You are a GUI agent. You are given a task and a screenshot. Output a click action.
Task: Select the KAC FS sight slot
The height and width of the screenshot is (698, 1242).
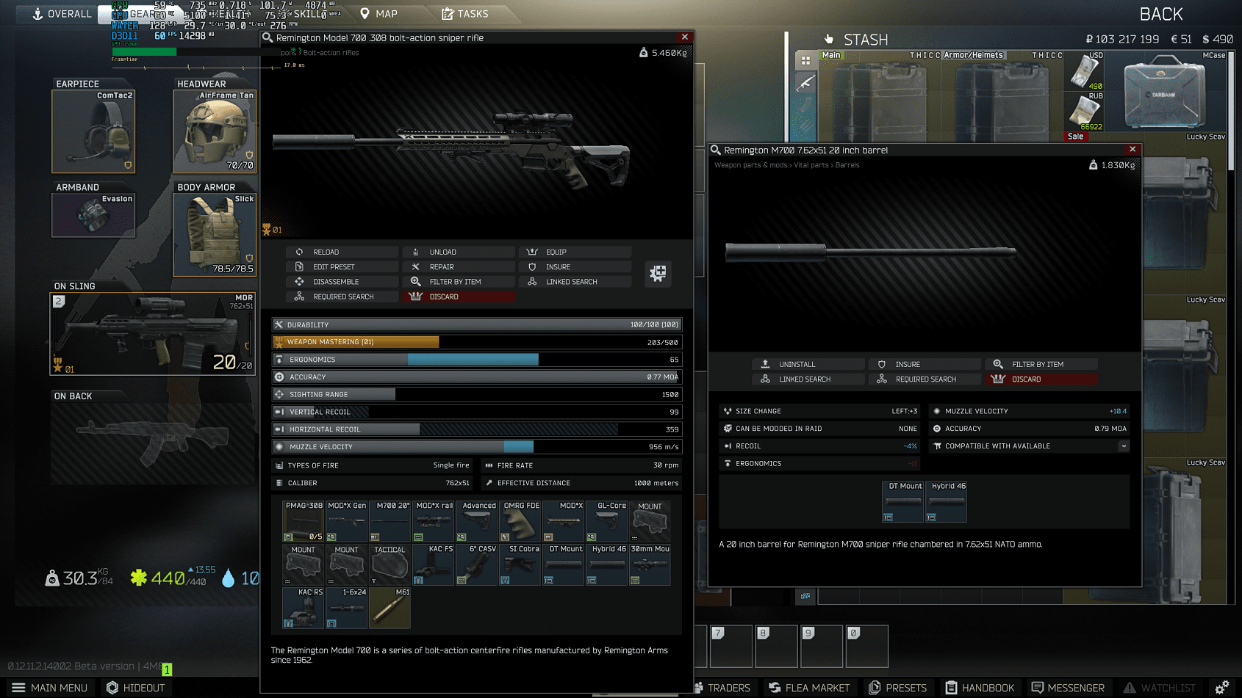pos(434,564)
